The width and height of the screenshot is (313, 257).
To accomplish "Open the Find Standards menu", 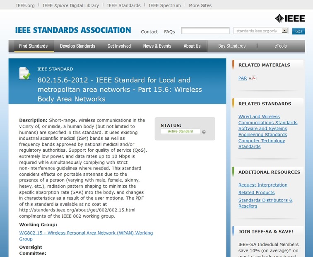I will (x=34, y=46).
